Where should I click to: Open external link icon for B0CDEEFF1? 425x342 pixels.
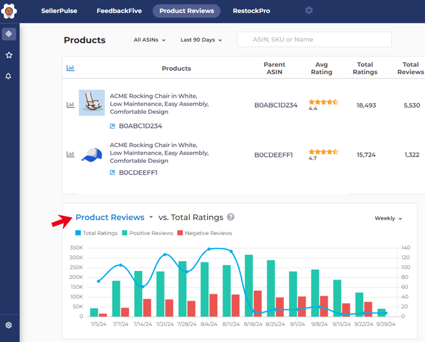[x=112, y=173]
